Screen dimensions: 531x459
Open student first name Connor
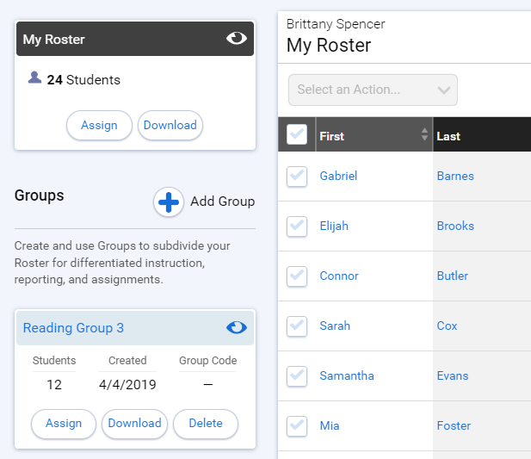coord(339,276)
